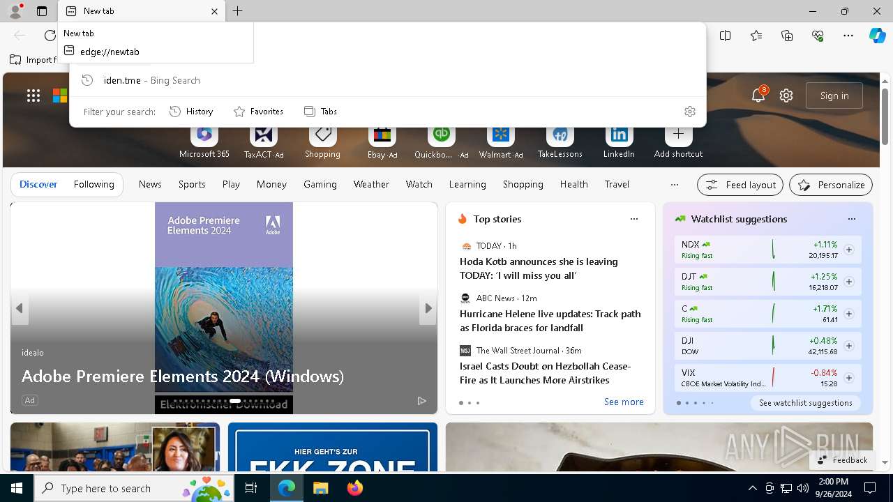The height and width of the screenshot is (502, 893).
Task: Launch Firefox from the taskbar
Action: tap(354, 488)
